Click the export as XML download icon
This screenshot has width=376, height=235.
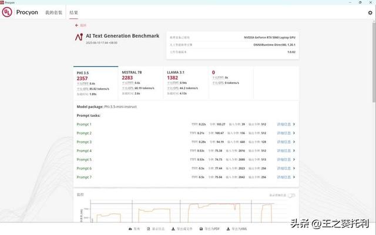[229, 229]
